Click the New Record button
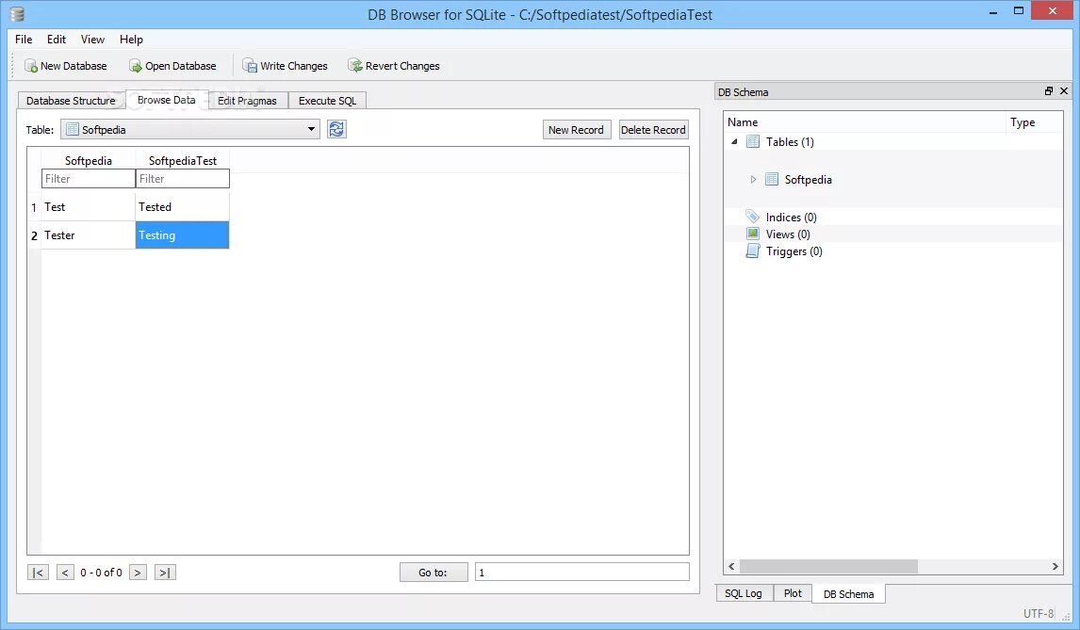This screenshot has height=630, width=1080. pos(577,129)
